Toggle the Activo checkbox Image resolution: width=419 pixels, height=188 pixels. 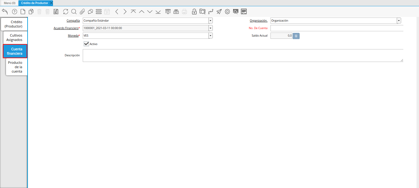point(86,44)
